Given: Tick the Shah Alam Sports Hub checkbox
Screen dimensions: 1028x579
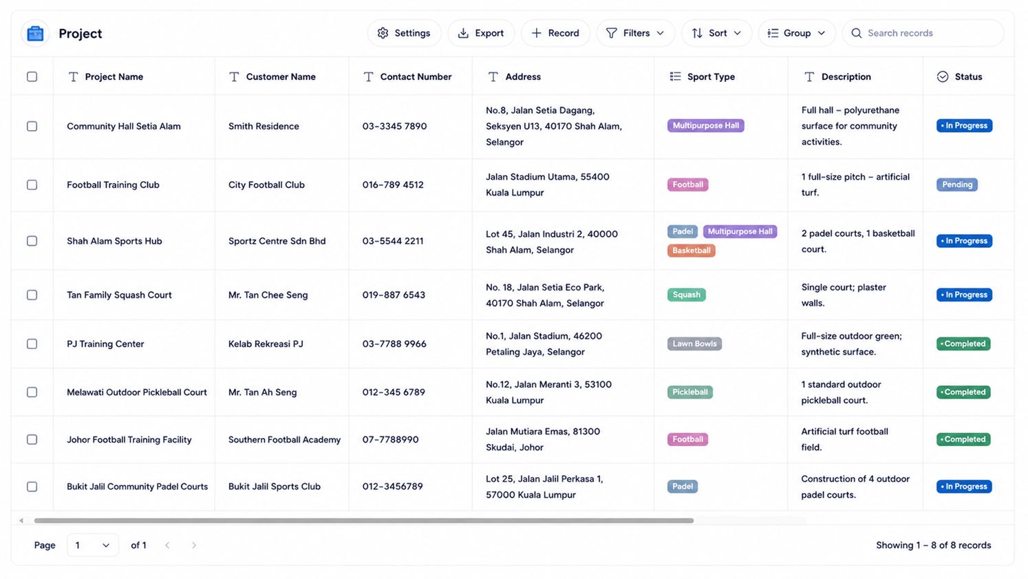Looking at the screenshot, I should pyautogui.click(x=32, y=241).
